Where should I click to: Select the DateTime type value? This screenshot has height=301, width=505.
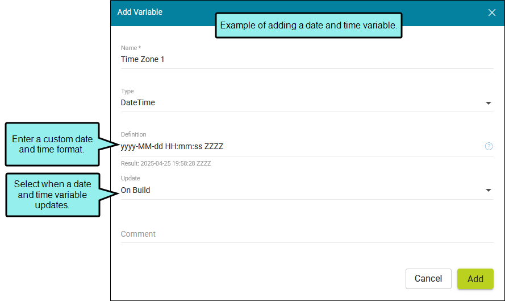click(138, 102)
